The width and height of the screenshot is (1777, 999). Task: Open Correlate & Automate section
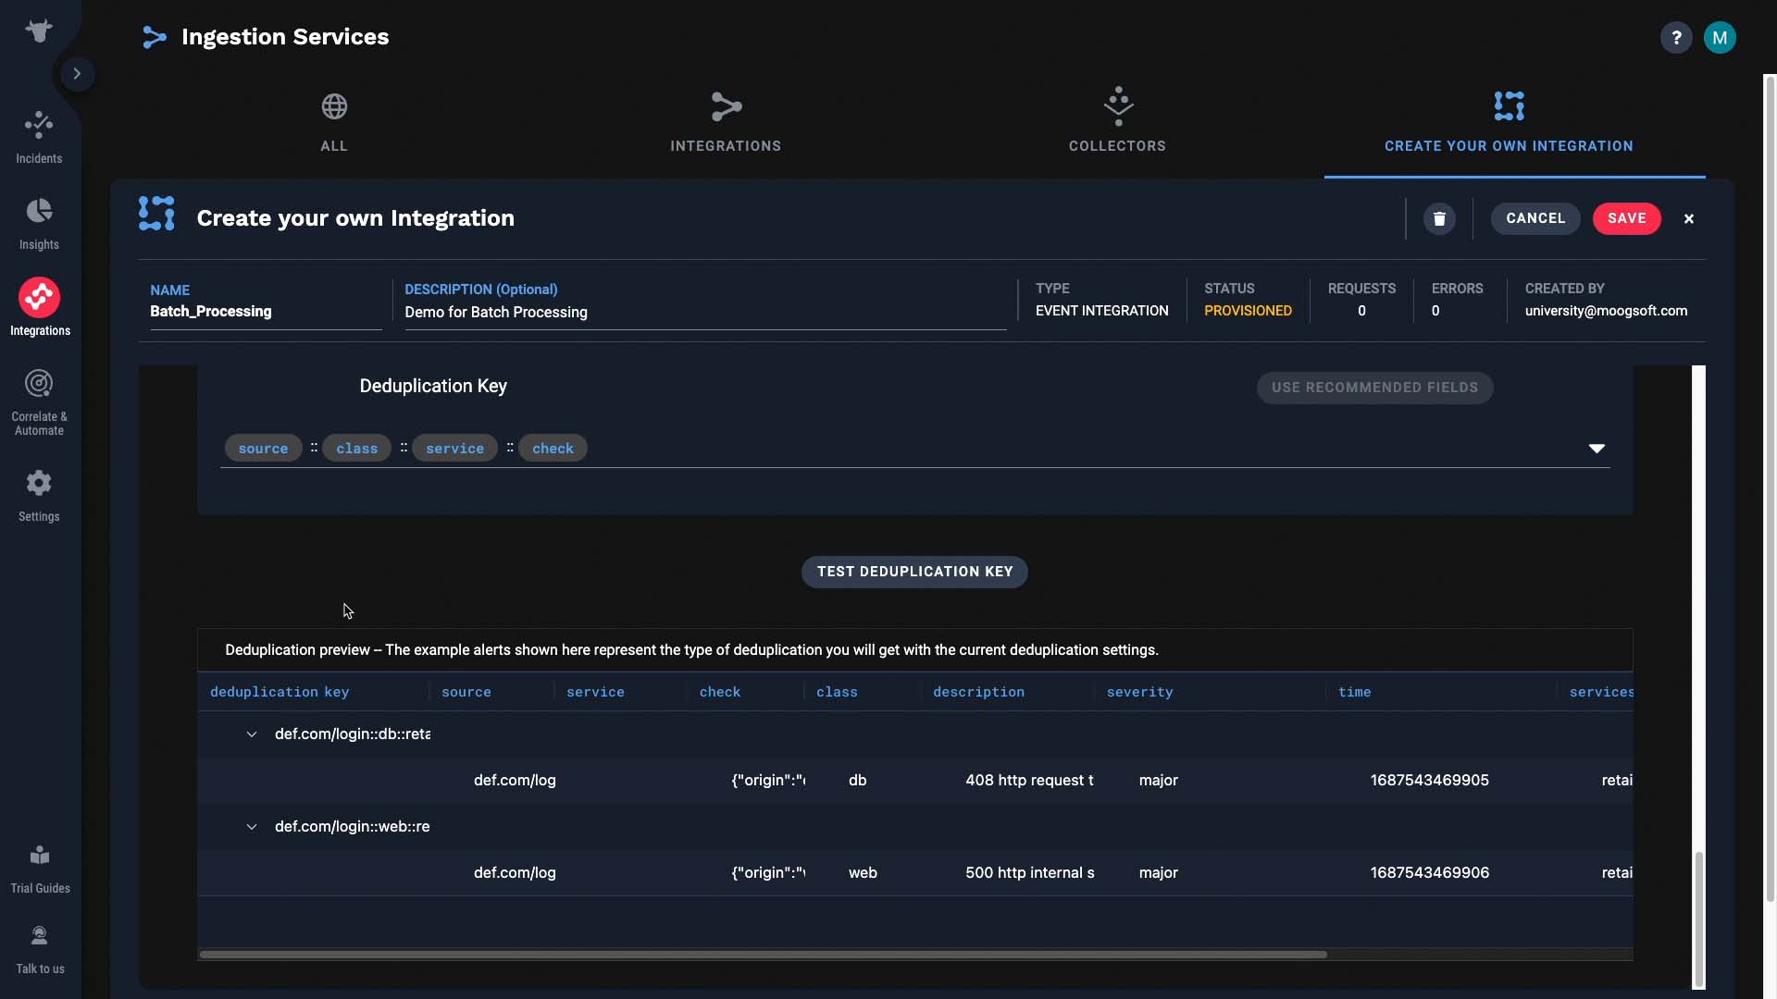[x=39, y=402]
